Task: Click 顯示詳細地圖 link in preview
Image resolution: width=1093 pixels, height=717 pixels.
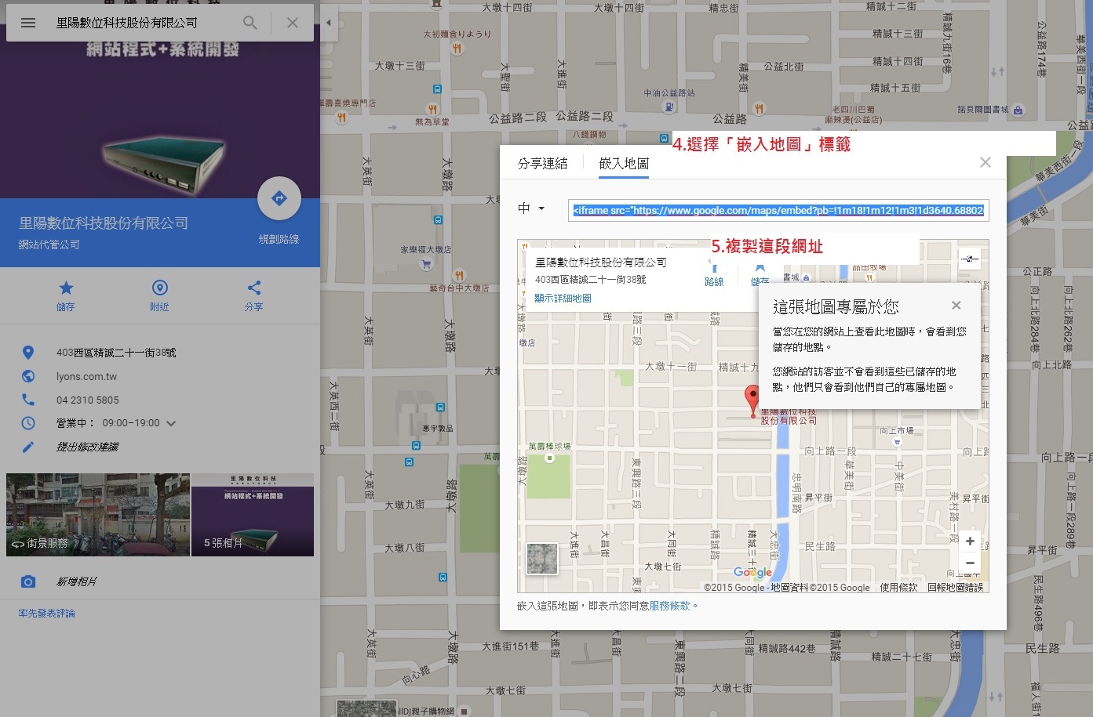Action: (563, 299)
